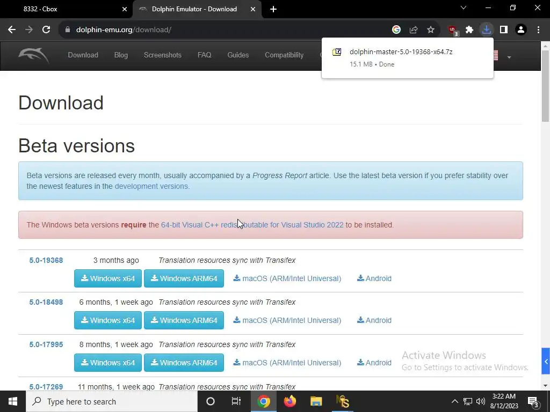Open version 5.0-18498 details link
Viewport: 550px width, 412px height.
point(46,302)
